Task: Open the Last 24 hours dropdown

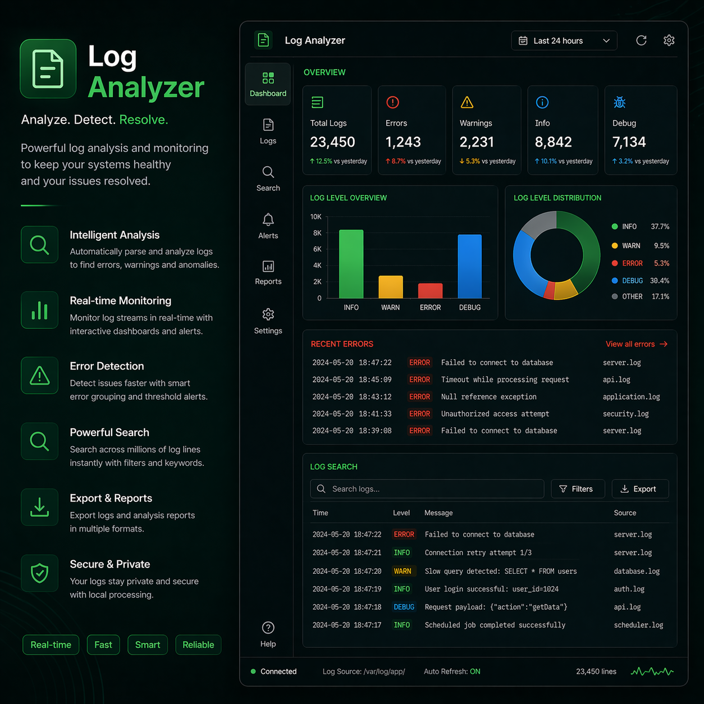Action: tap(564, 40)
